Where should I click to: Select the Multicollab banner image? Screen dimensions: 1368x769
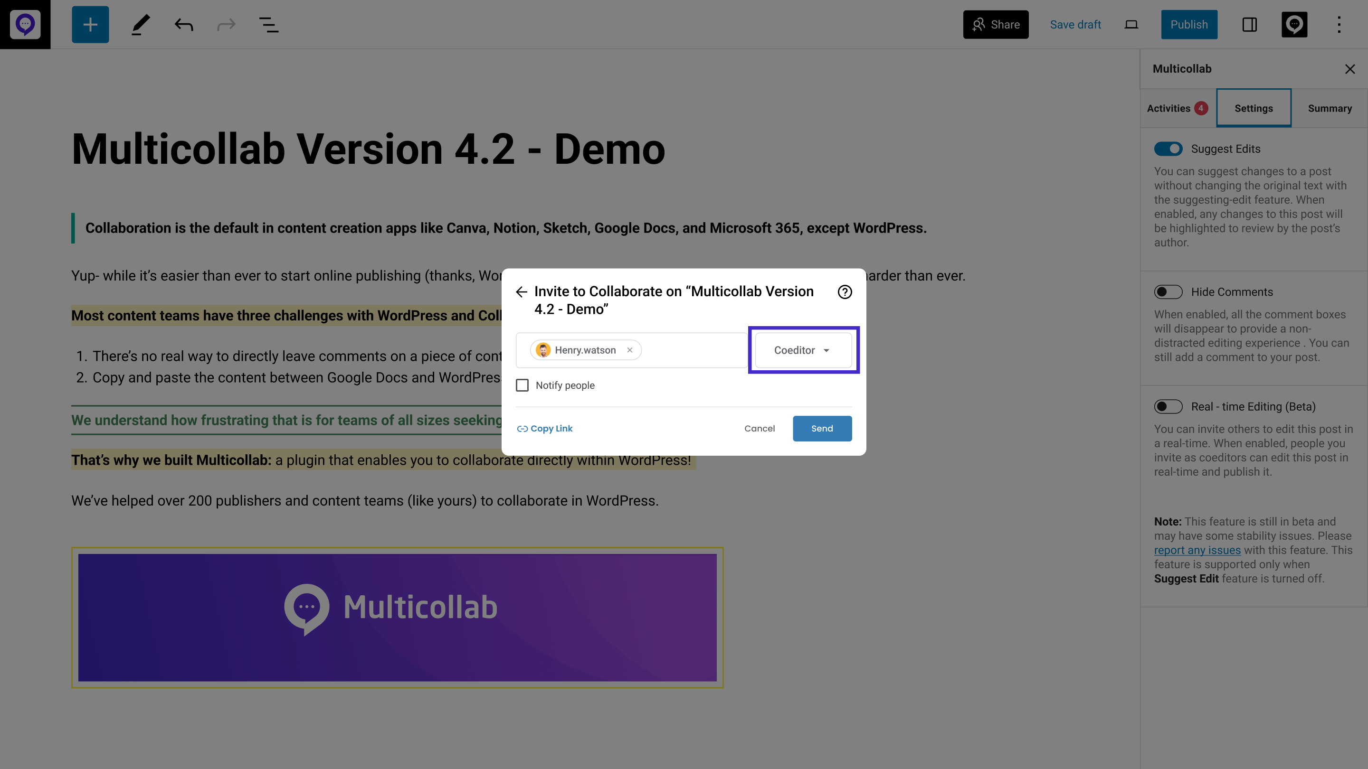(x=397, y=618)
